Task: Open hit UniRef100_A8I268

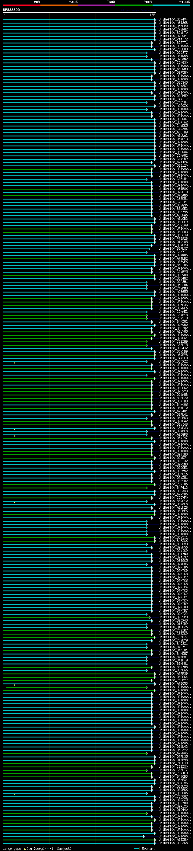Action: (x=173, y=23)
